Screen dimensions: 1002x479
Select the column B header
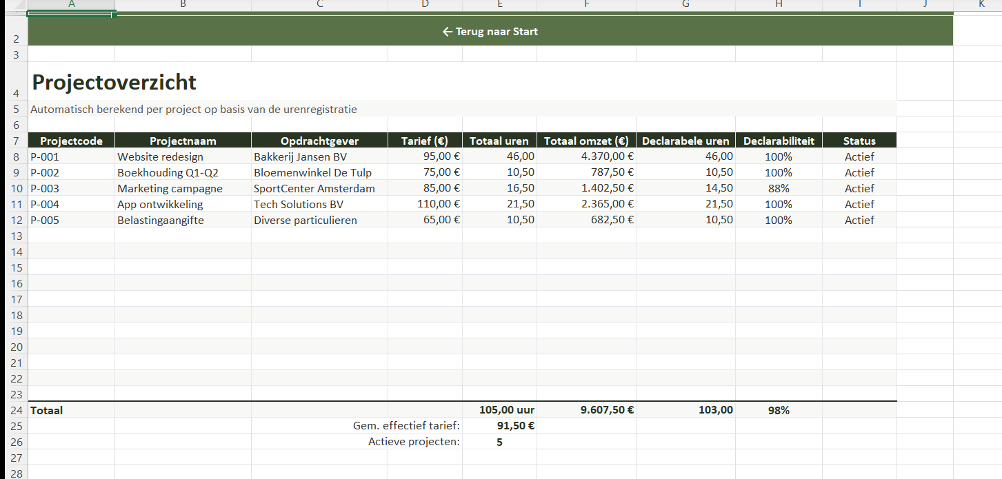(x=183, y=4)
